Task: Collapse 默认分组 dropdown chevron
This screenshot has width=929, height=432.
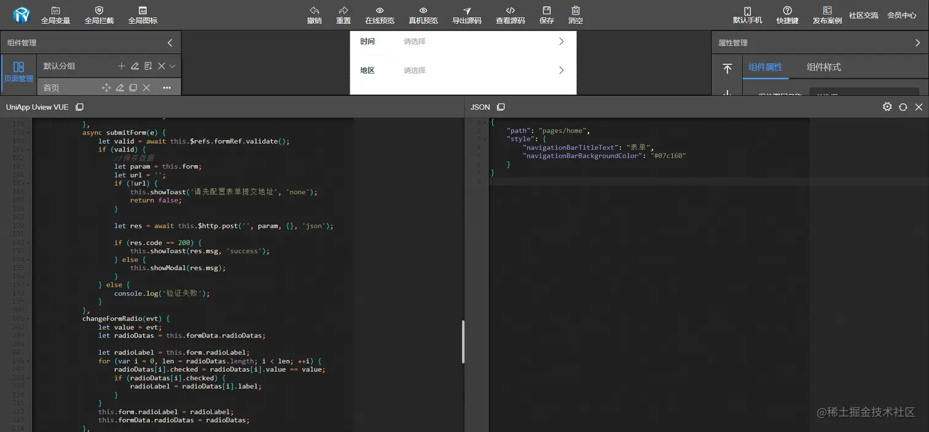Action: point(173,66)
